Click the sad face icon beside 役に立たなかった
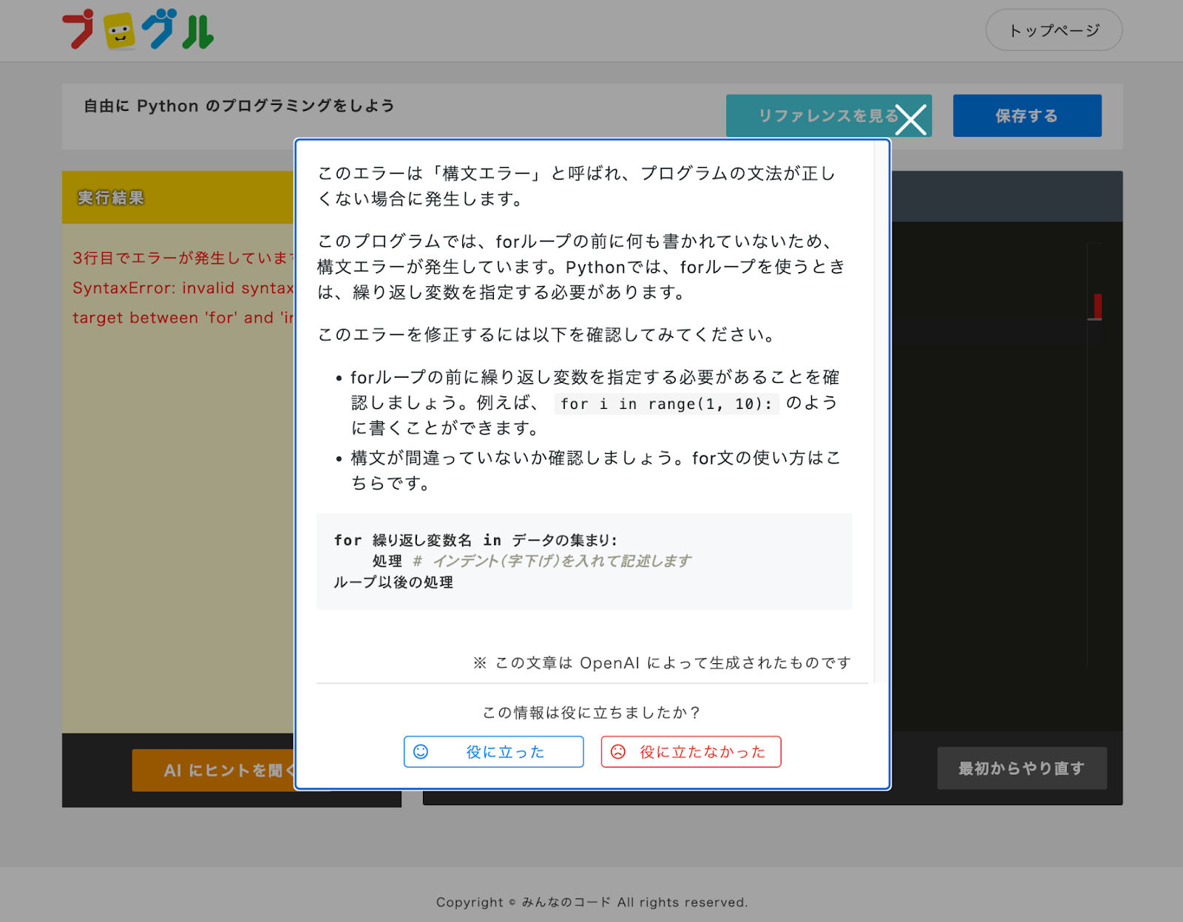Viewport: 1183px width, 922px height. (x=618, y=751)
